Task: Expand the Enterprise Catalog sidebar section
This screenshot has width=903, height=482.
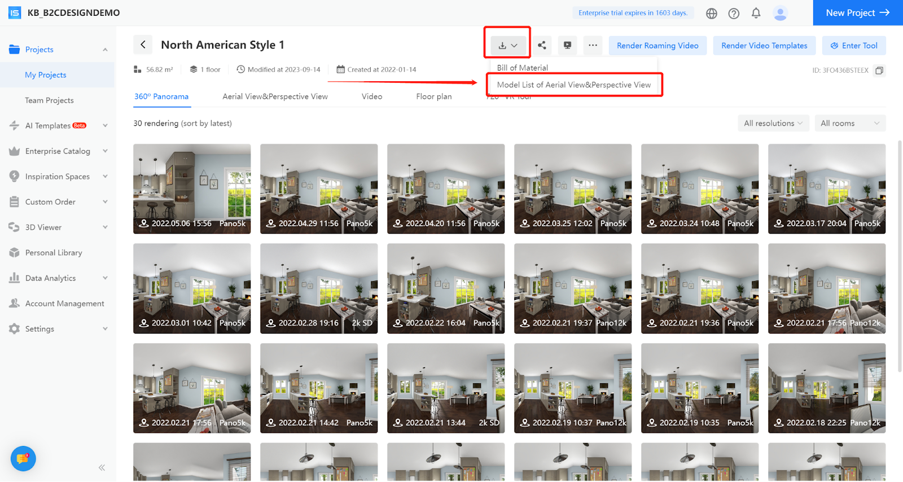Action: [58, 151]
